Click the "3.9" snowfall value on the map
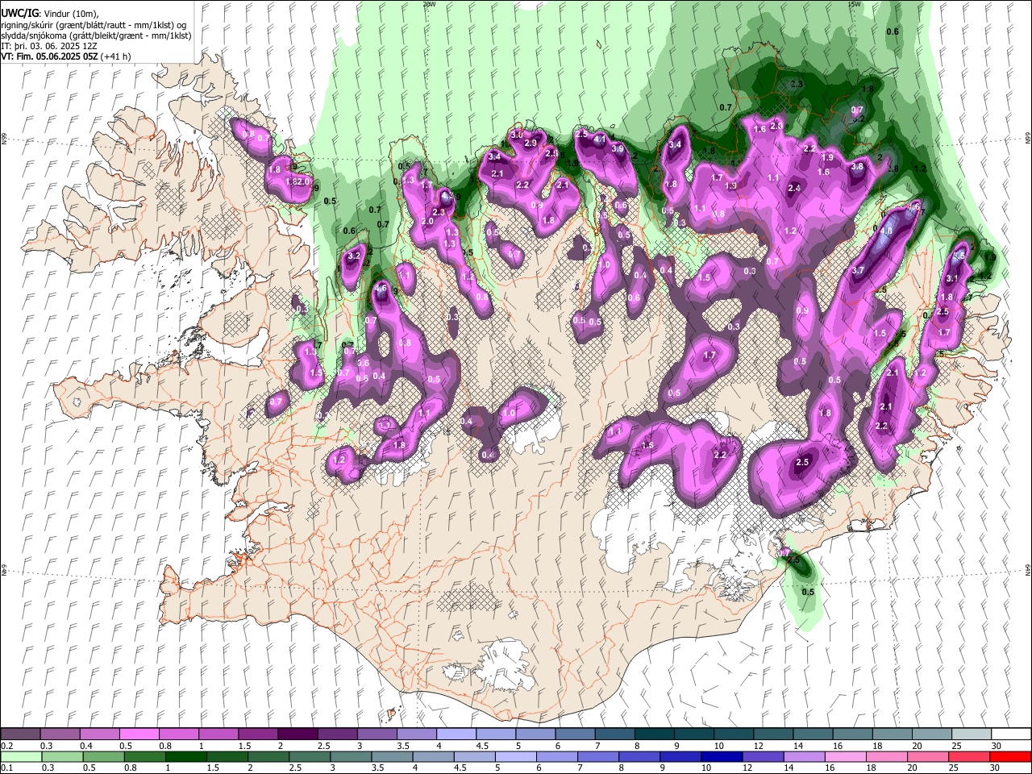 tap(618, 148)
